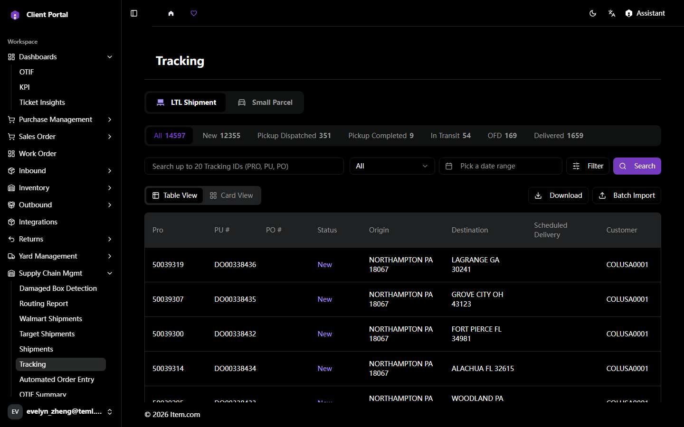Screen dimensions: 684x427
Task: Select Table View layout
Action: tap(175, 195)
